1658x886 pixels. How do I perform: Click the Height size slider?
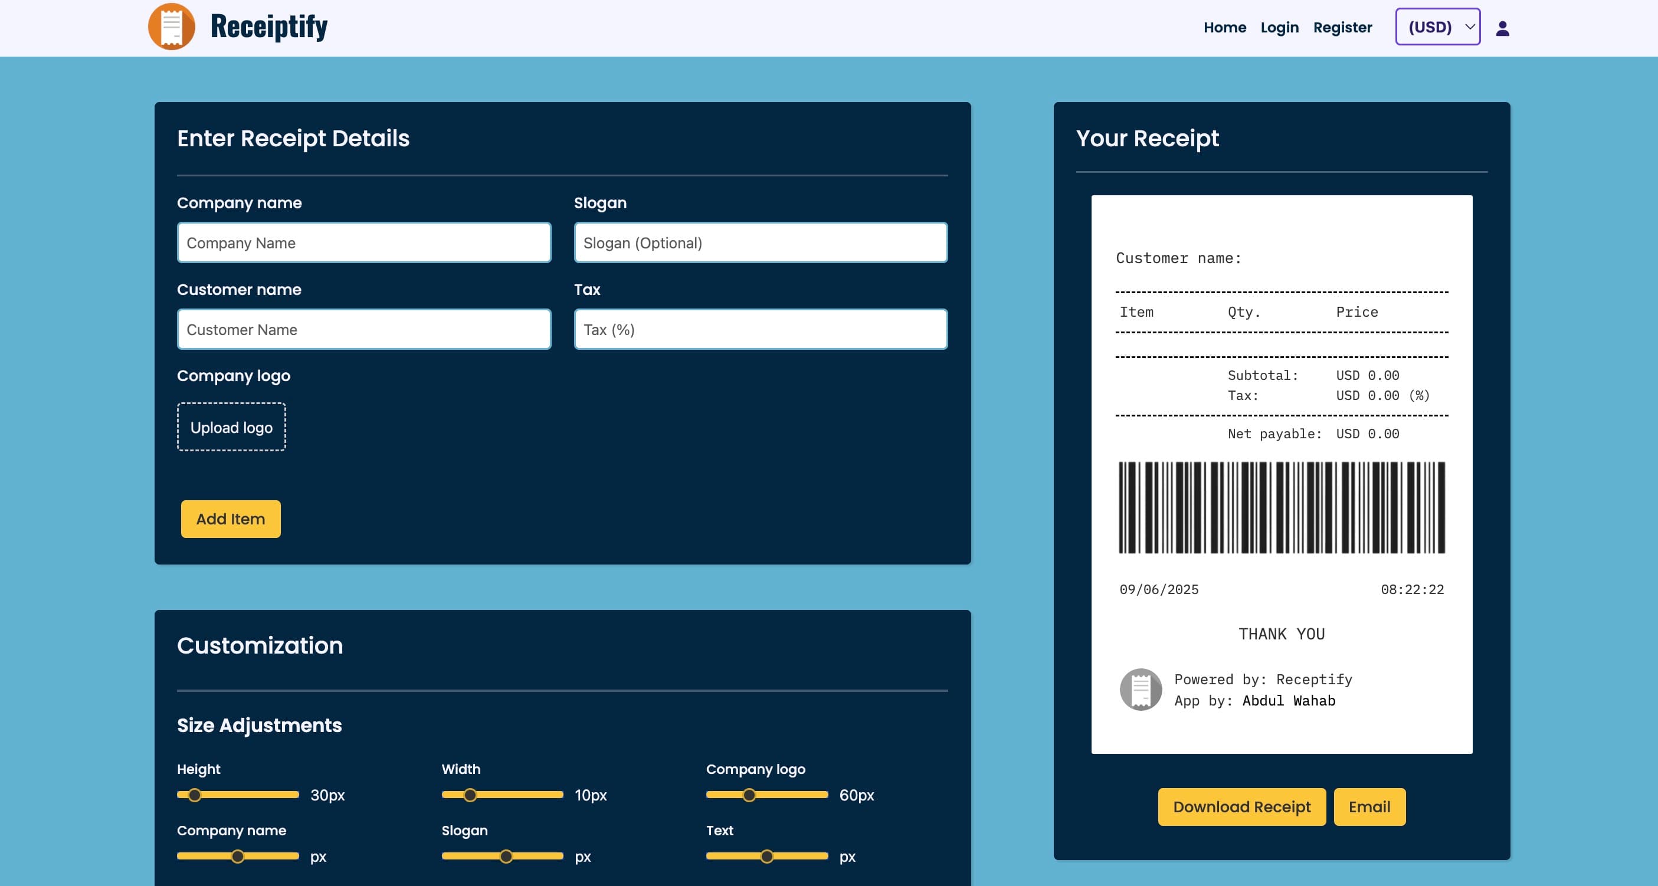238,795
